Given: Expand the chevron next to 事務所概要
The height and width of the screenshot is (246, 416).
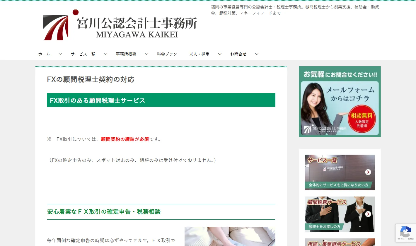Looking at the screenshot, I should 146,54.
